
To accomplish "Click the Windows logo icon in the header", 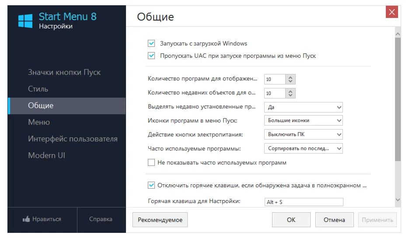I will (x=25, y=21).
